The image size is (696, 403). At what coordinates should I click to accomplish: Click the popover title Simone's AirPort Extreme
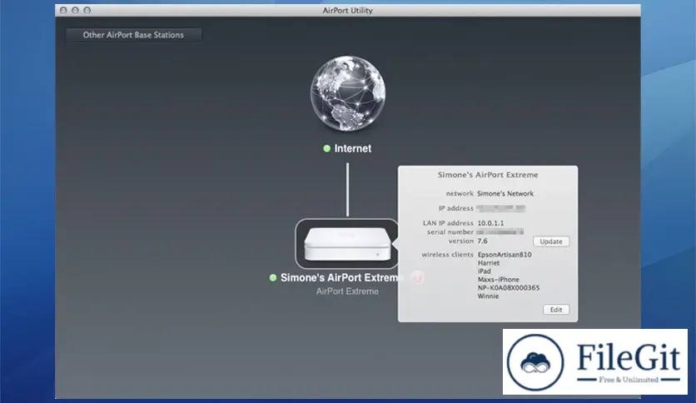coord(488,175)
